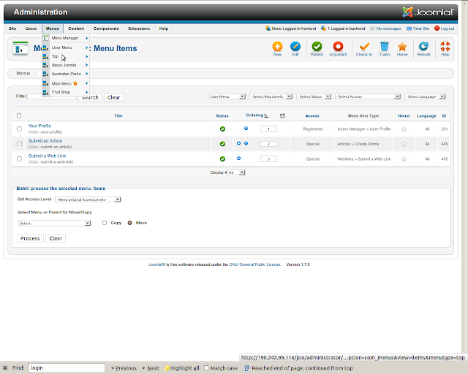Screen dimensions: 468x374
Task: Enable the Match case checkbox
Action: point(206,367)
